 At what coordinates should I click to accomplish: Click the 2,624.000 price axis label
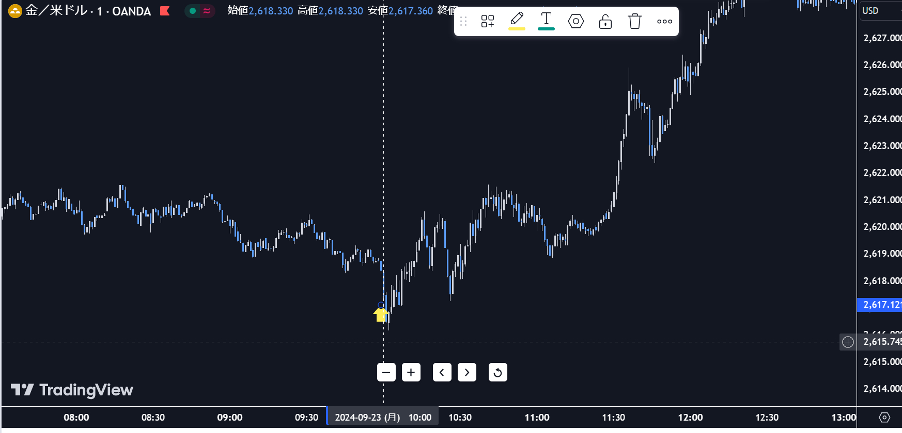tap(882, 119)
